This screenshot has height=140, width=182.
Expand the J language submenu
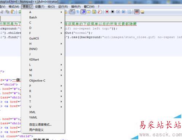click(43, 54)
